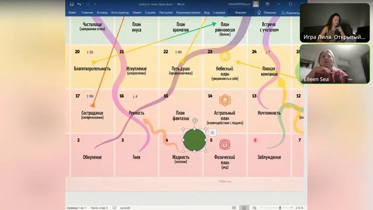Open the undo history dropdown arrow
This screenshot has height=210, width=373.
[x=82, y=4]
